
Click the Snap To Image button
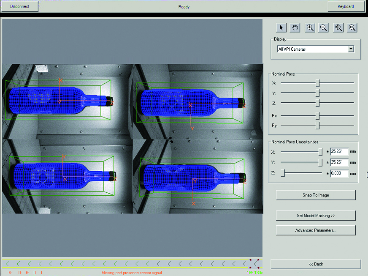pos(316,195)
